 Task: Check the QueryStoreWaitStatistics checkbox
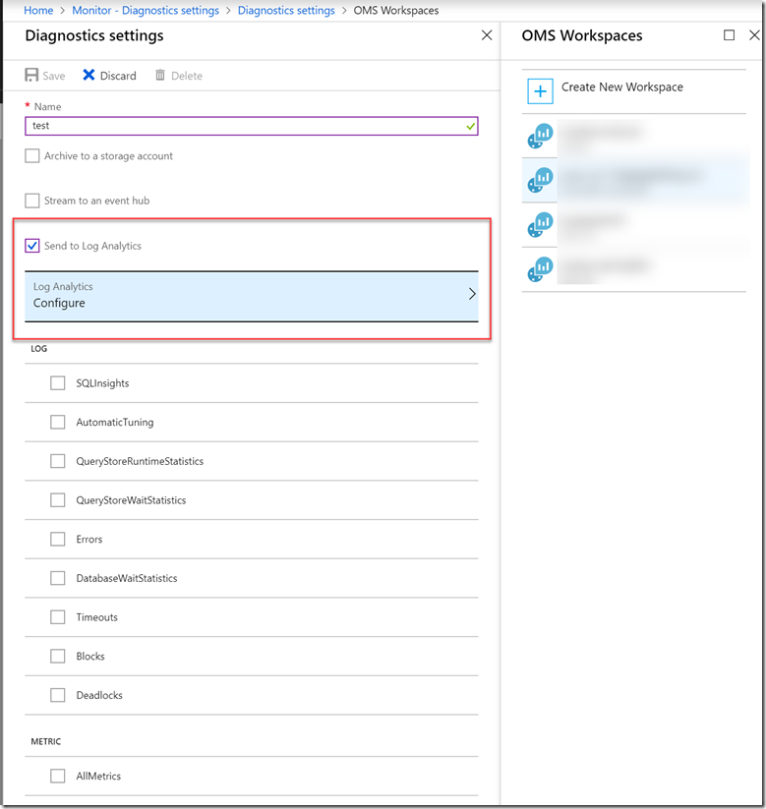coord(57,500)
